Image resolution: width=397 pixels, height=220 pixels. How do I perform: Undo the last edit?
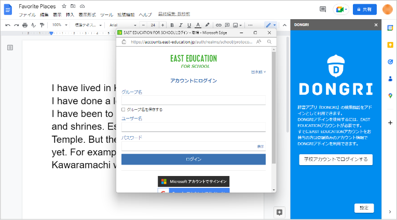pos(8,25)
